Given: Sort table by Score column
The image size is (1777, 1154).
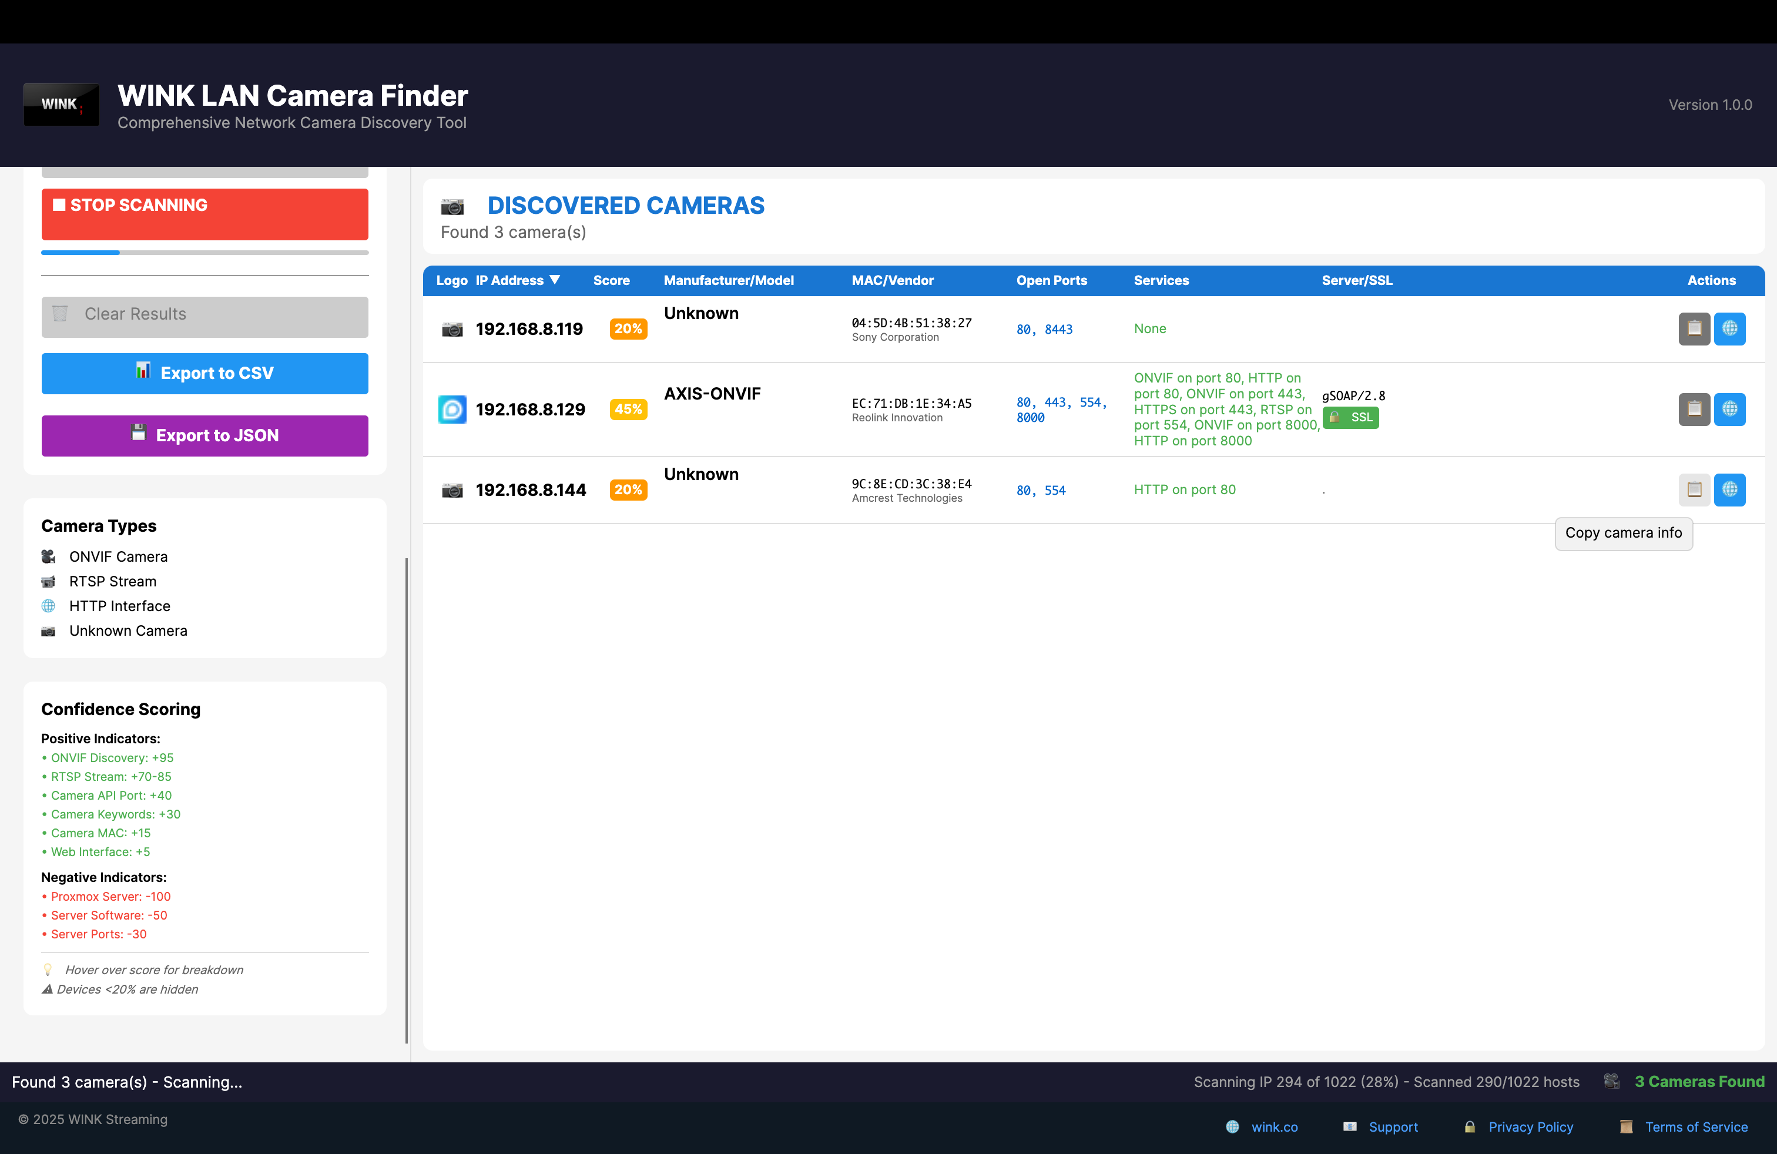Looking at the screenshot, I should pos(611,281).
